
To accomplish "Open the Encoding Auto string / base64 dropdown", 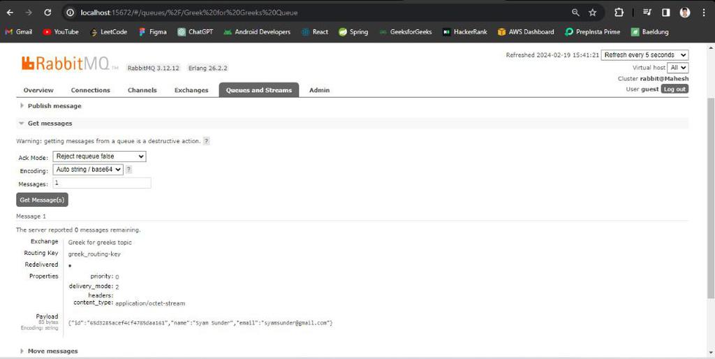I will pos(88,169).
